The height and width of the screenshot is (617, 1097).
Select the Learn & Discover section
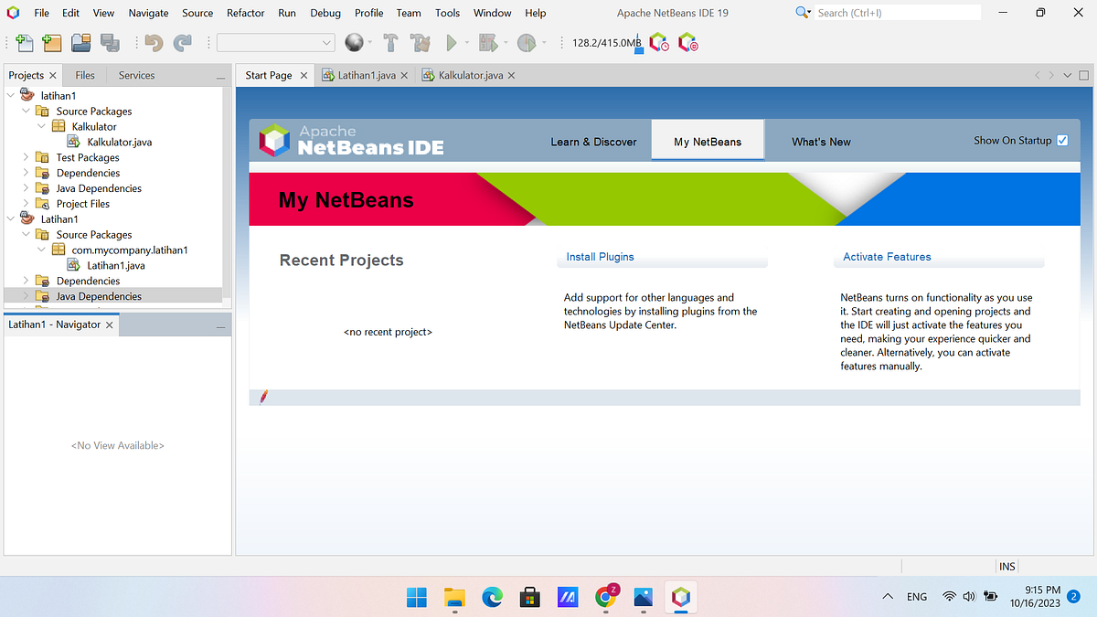[x=593, y=142]
